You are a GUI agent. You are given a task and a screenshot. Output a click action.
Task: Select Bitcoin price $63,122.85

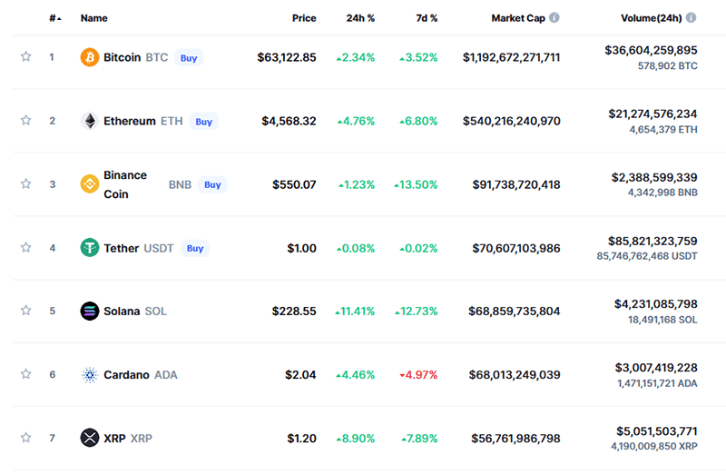287,57
